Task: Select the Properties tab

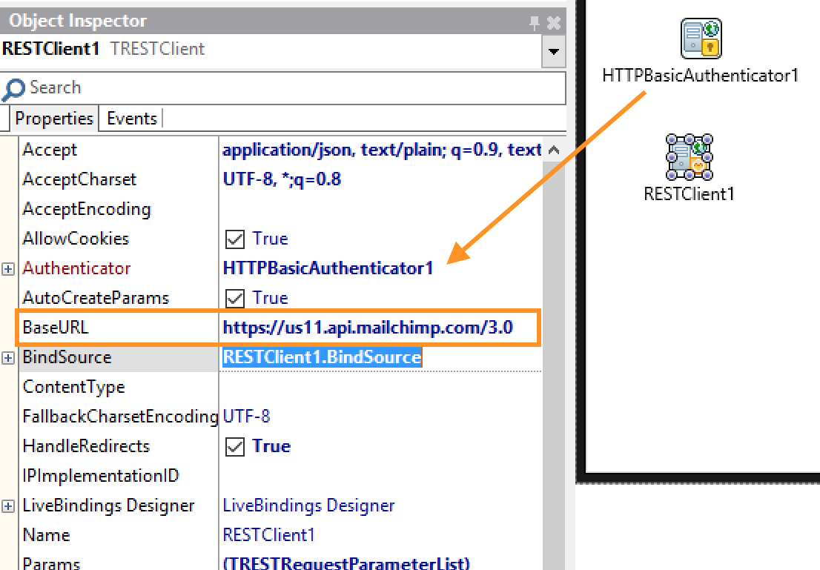Action: pyautogui.click(x=54, y=119)
